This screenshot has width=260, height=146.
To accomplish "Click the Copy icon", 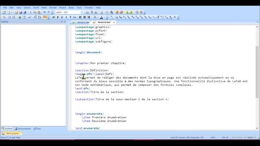I will (35, 13).
